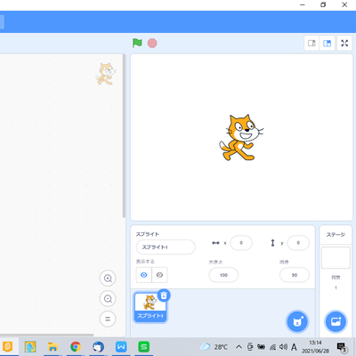Click the size field showing 100
Screen dimensions: 356x356
point(223,275)
